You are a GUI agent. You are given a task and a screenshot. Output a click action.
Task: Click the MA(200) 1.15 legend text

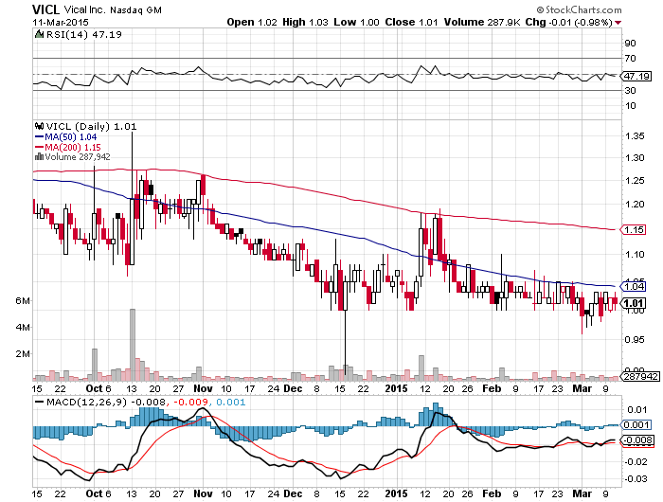(x=73, y=147)
